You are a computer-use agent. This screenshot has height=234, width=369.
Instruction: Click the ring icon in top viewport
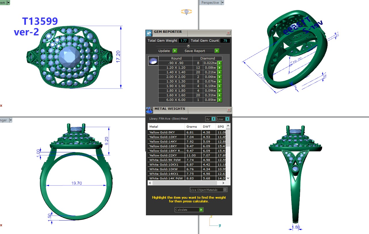tap(187, 12)
